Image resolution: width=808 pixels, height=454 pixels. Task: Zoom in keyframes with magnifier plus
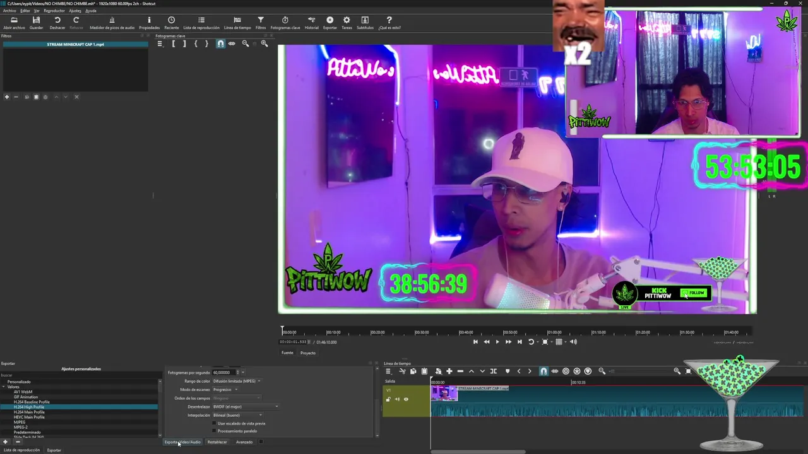click(264, 44)
